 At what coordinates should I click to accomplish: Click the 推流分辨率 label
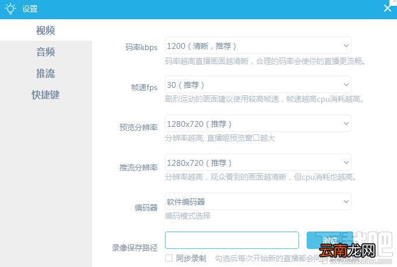point(138,167)
